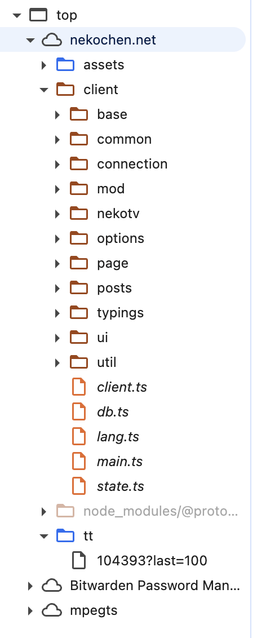Click the 104393?last=100 document icon
Viewport: 266px width, 638px height.
79,561
